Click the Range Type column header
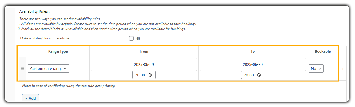 click(x=58, y=51)
